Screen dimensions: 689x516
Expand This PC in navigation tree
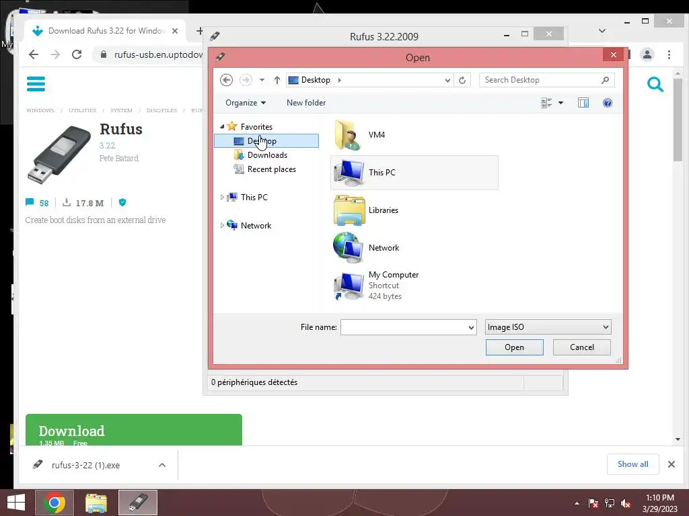pos(222,198)
